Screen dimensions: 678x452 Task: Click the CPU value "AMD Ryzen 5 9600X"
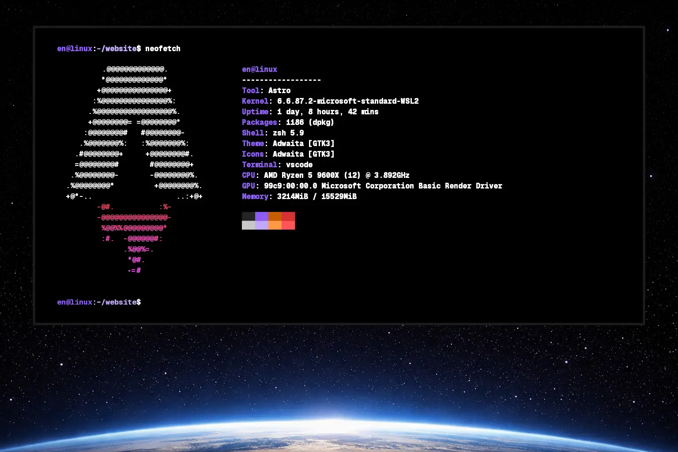(301, 175)
